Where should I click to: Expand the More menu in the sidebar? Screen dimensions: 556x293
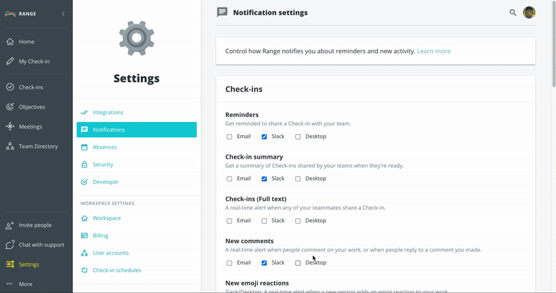click(10, 284)
